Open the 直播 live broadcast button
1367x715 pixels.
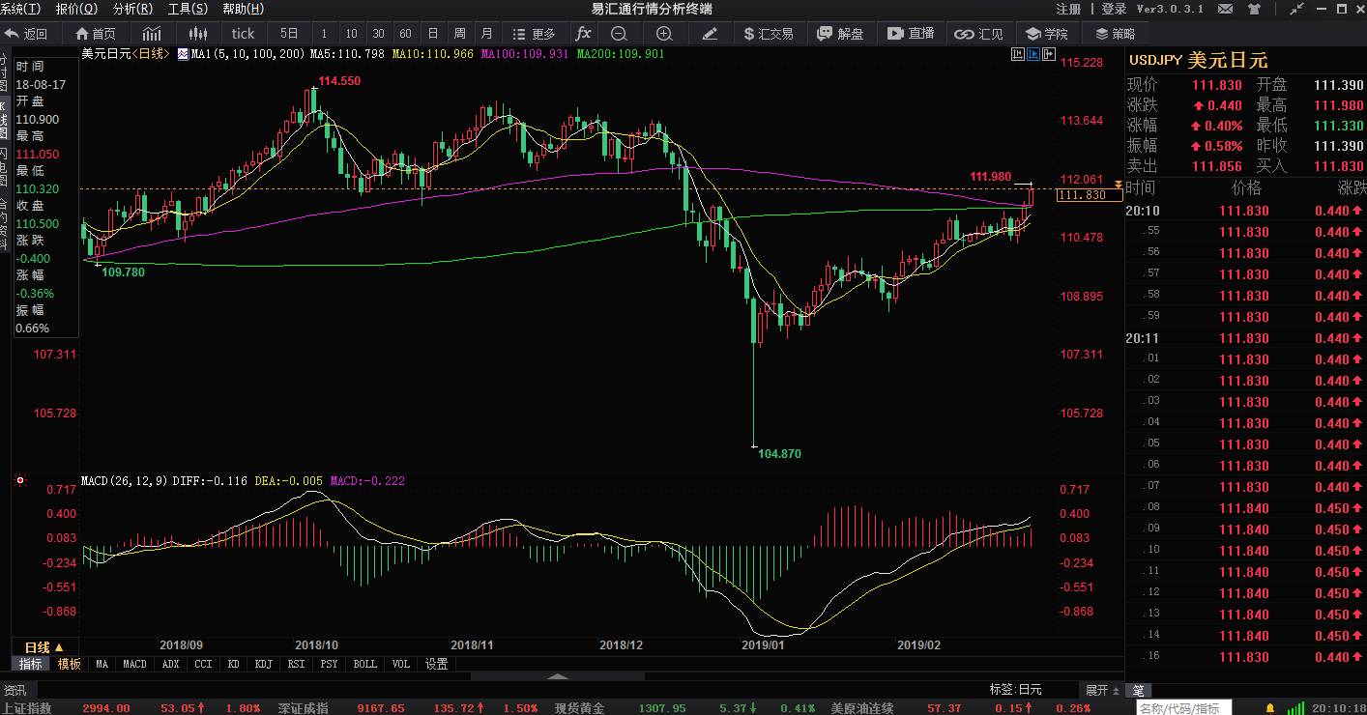pyautogui.click(x=912, y=33)
